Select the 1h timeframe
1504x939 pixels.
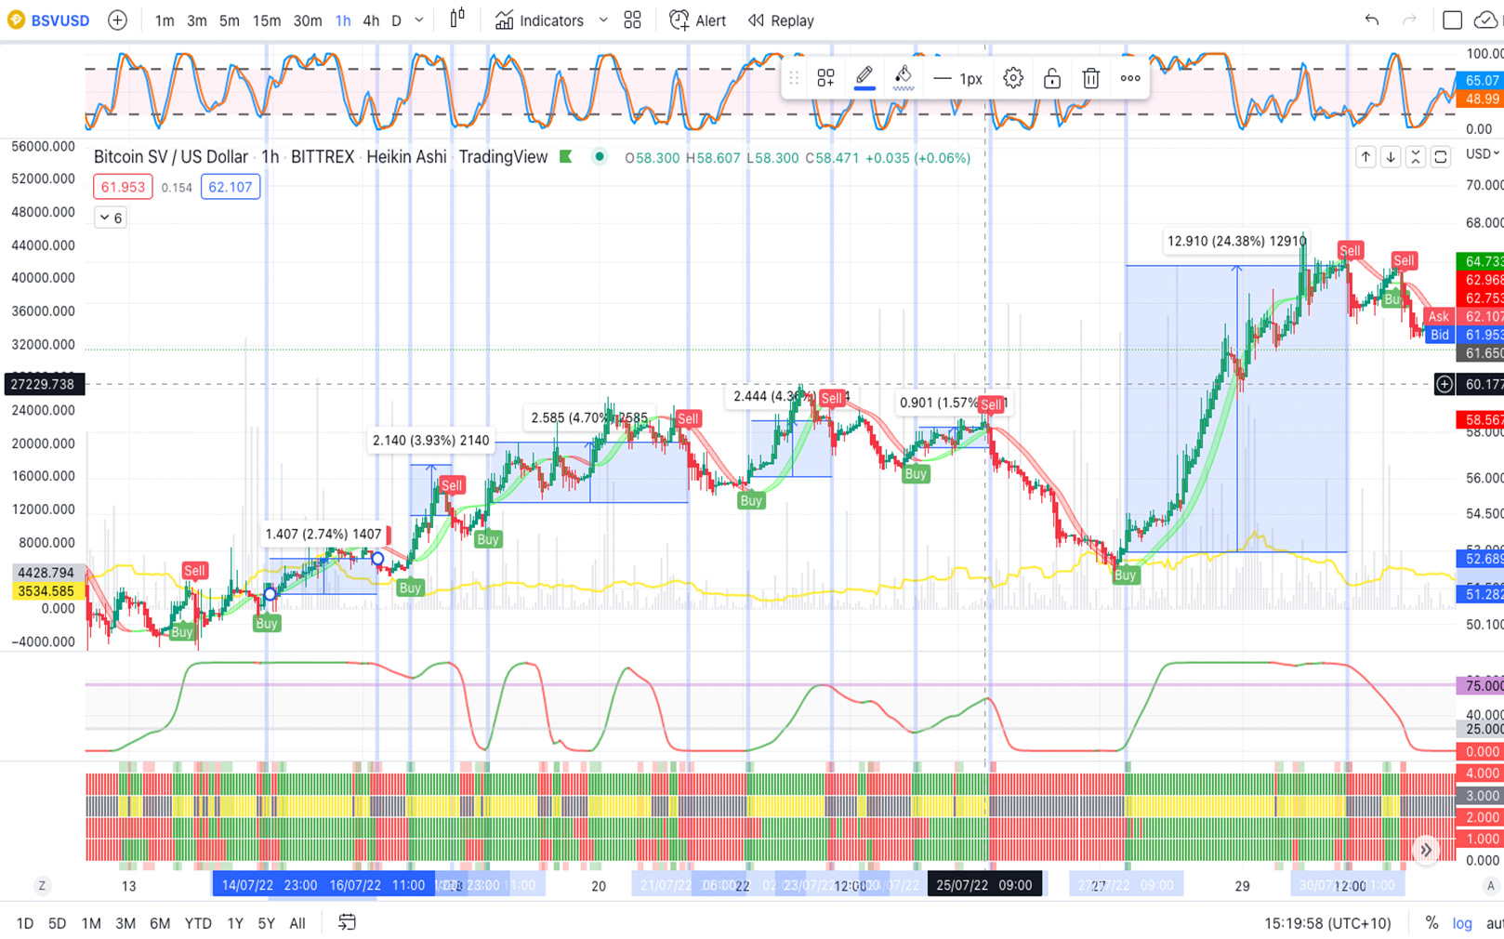(x=343, y=20)
